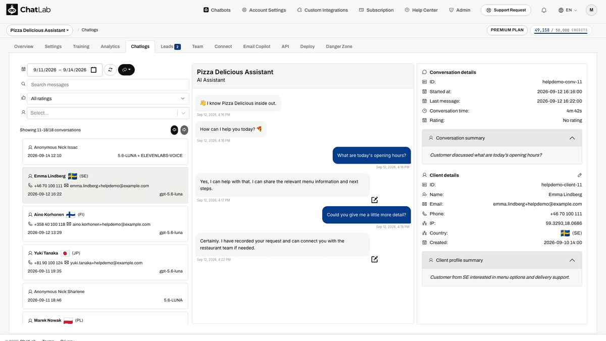Open Custom Integrations in the top navigation
The height and width of the screenshot is (341, 606).
click(322, 10)
